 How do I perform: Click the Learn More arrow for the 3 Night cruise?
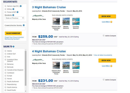[111, 22]
